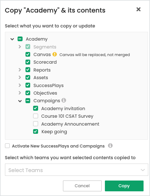Click the Canvas warning icon
Screen dimensions: 150x196
54,54
